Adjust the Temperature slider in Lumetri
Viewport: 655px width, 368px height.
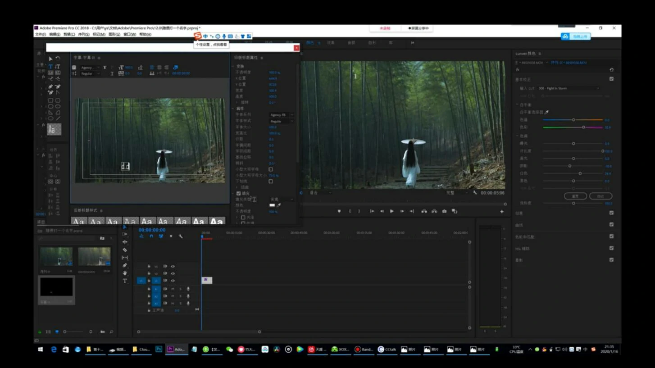[573, 120]
